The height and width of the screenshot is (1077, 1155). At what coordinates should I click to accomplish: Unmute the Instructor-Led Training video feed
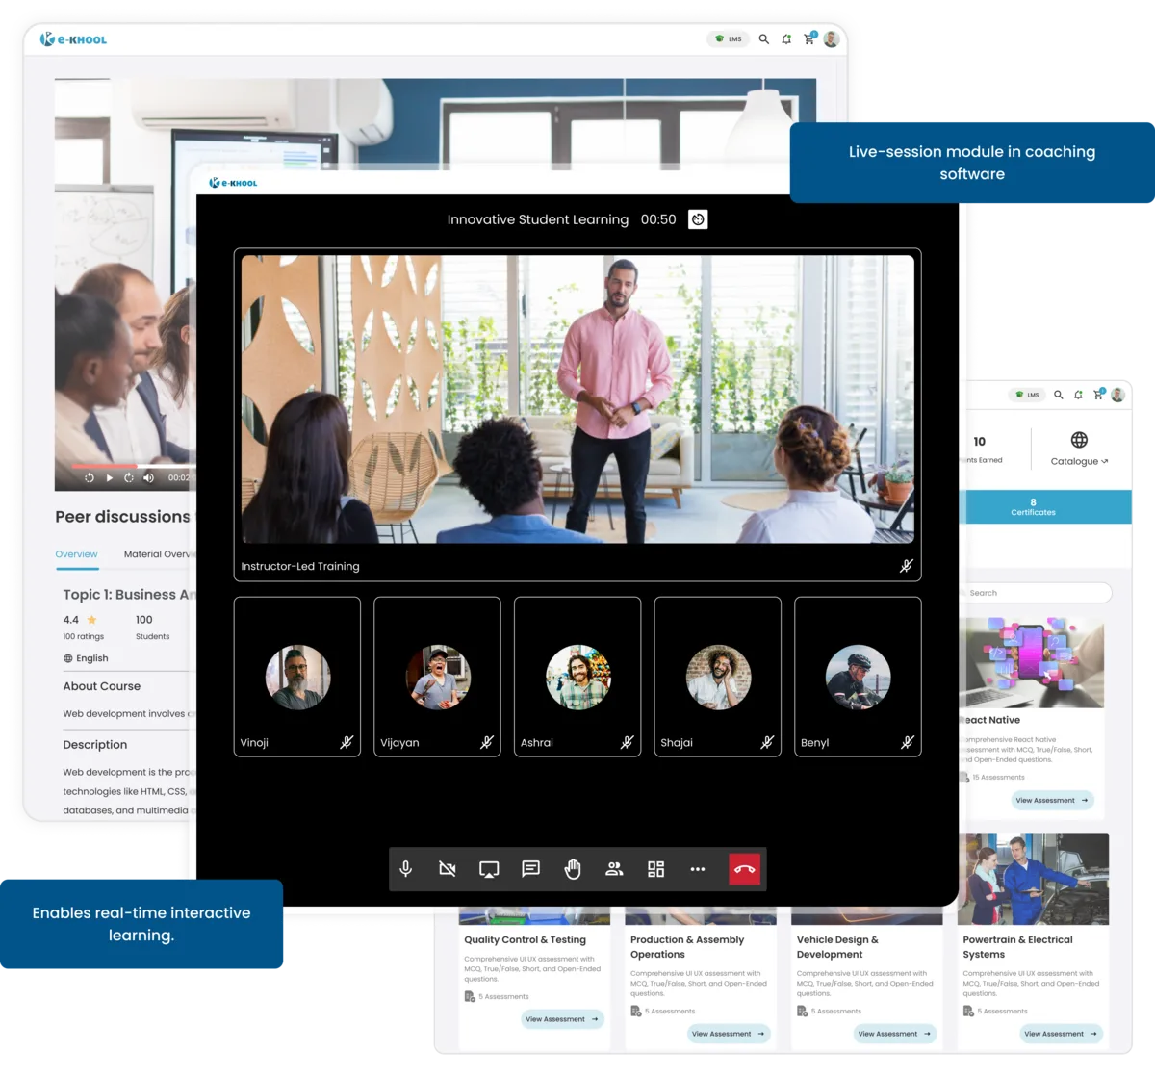coord(906,566)
